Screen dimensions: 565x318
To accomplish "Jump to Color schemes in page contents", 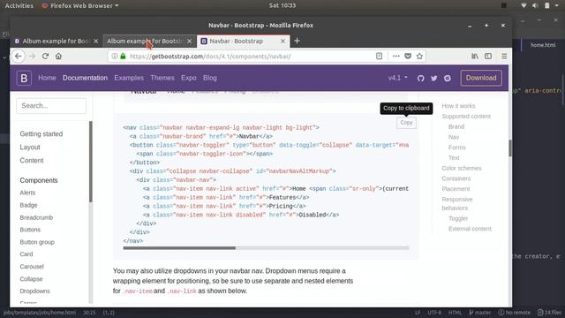I will [x=461, y=168].
